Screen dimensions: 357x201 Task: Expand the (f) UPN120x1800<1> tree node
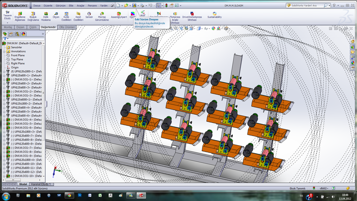(x=4, y=72)
